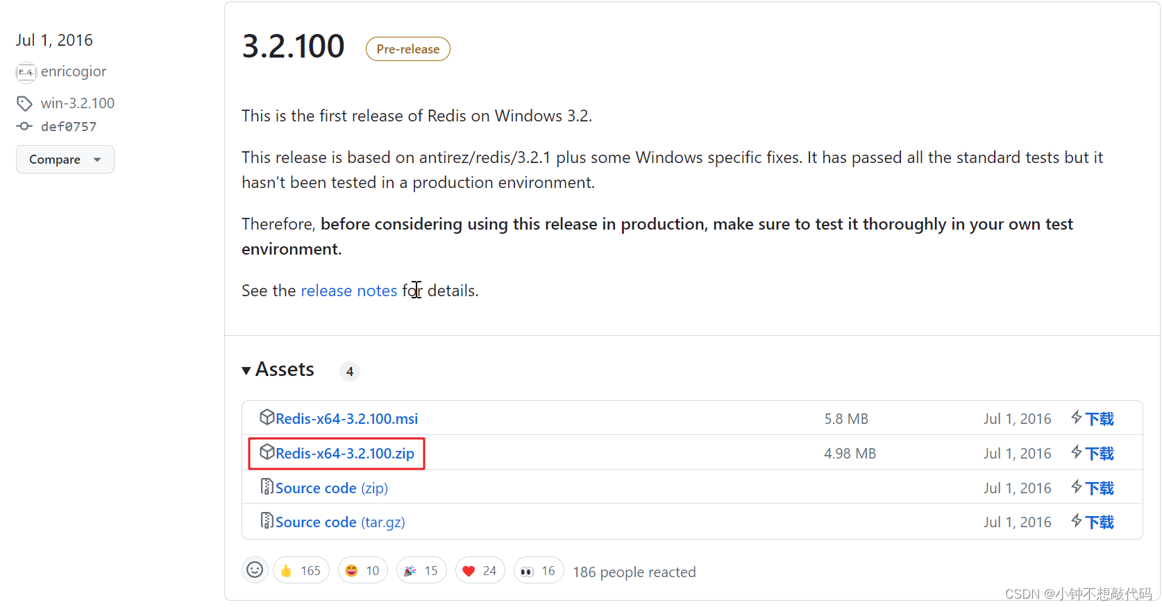This screenshot has width=1162, height=607.
Task: Click package icon for Redis-x64-3.2.100.zip
Action: tap(267, 452)
